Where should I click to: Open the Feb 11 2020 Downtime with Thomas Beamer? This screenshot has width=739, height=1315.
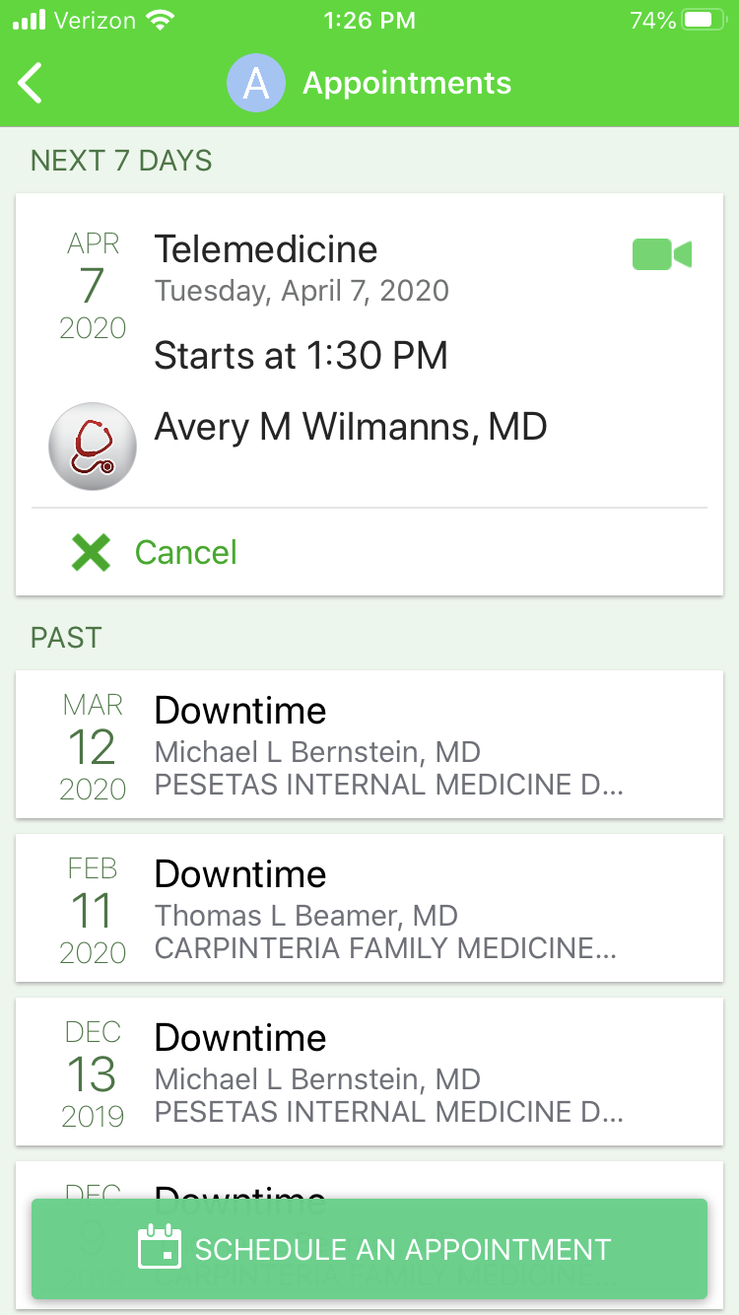(369, 908)
